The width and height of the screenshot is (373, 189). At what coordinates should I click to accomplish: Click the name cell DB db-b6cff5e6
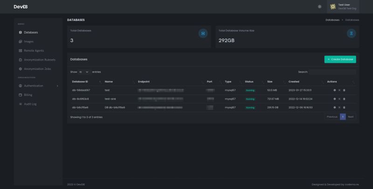pos(115,108)
